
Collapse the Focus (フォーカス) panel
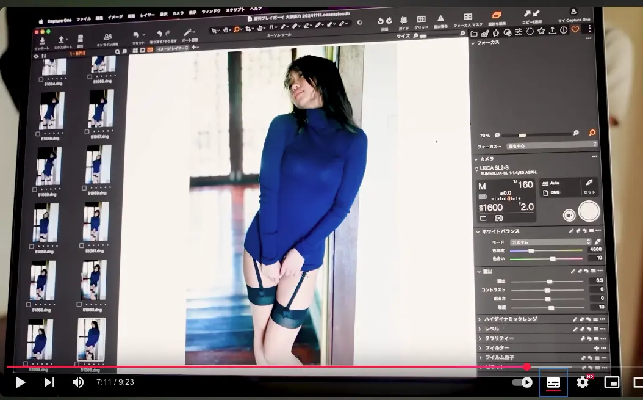pyautogui.click(x=473, y=43)
